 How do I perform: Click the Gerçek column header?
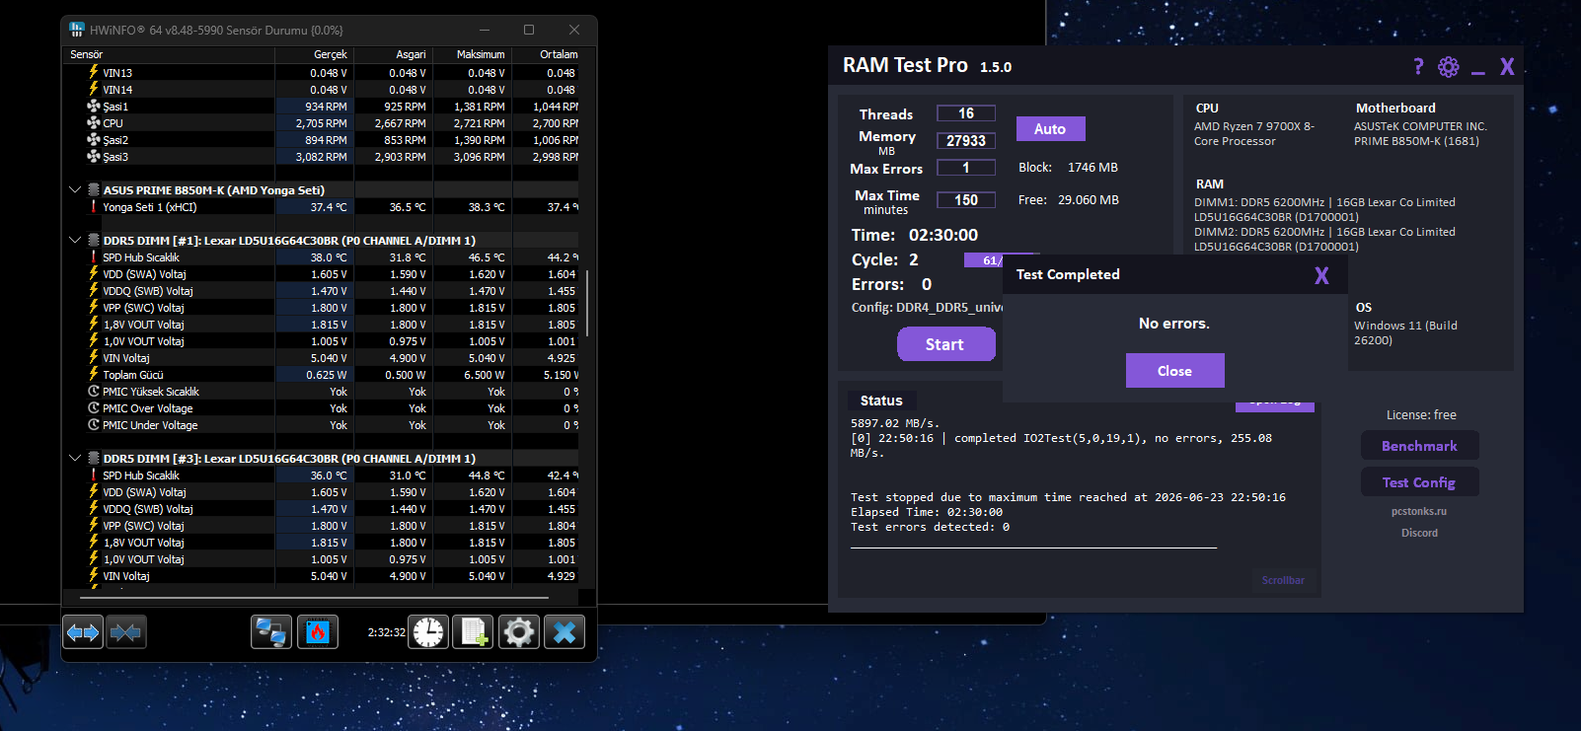(314, 54)
